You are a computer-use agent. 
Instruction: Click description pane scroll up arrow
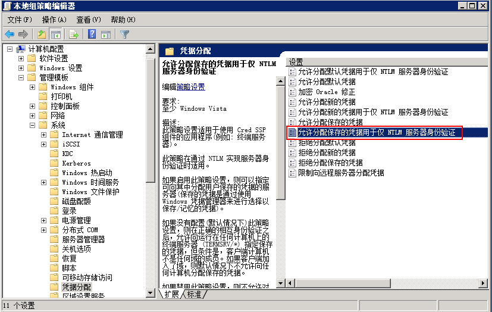pyautogui.click(x=281, y=82)
